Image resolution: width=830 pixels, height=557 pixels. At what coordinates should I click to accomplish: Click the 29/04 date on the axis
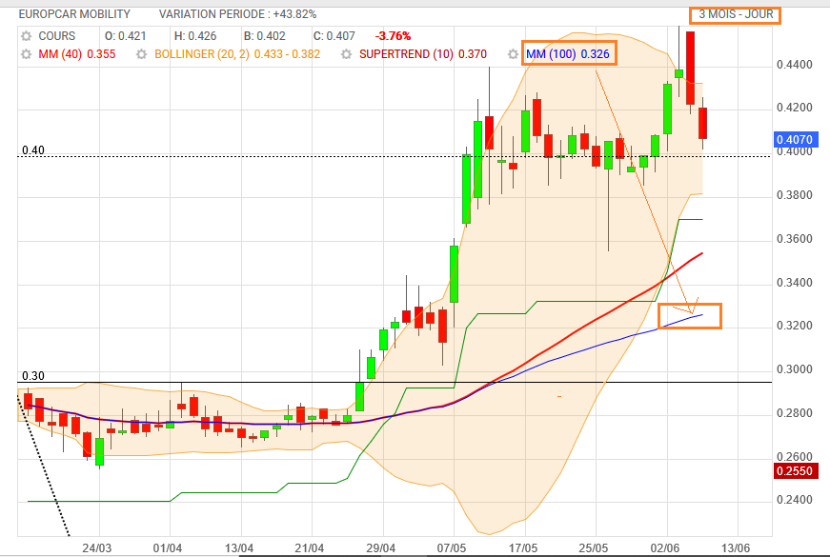pos(380,548)
